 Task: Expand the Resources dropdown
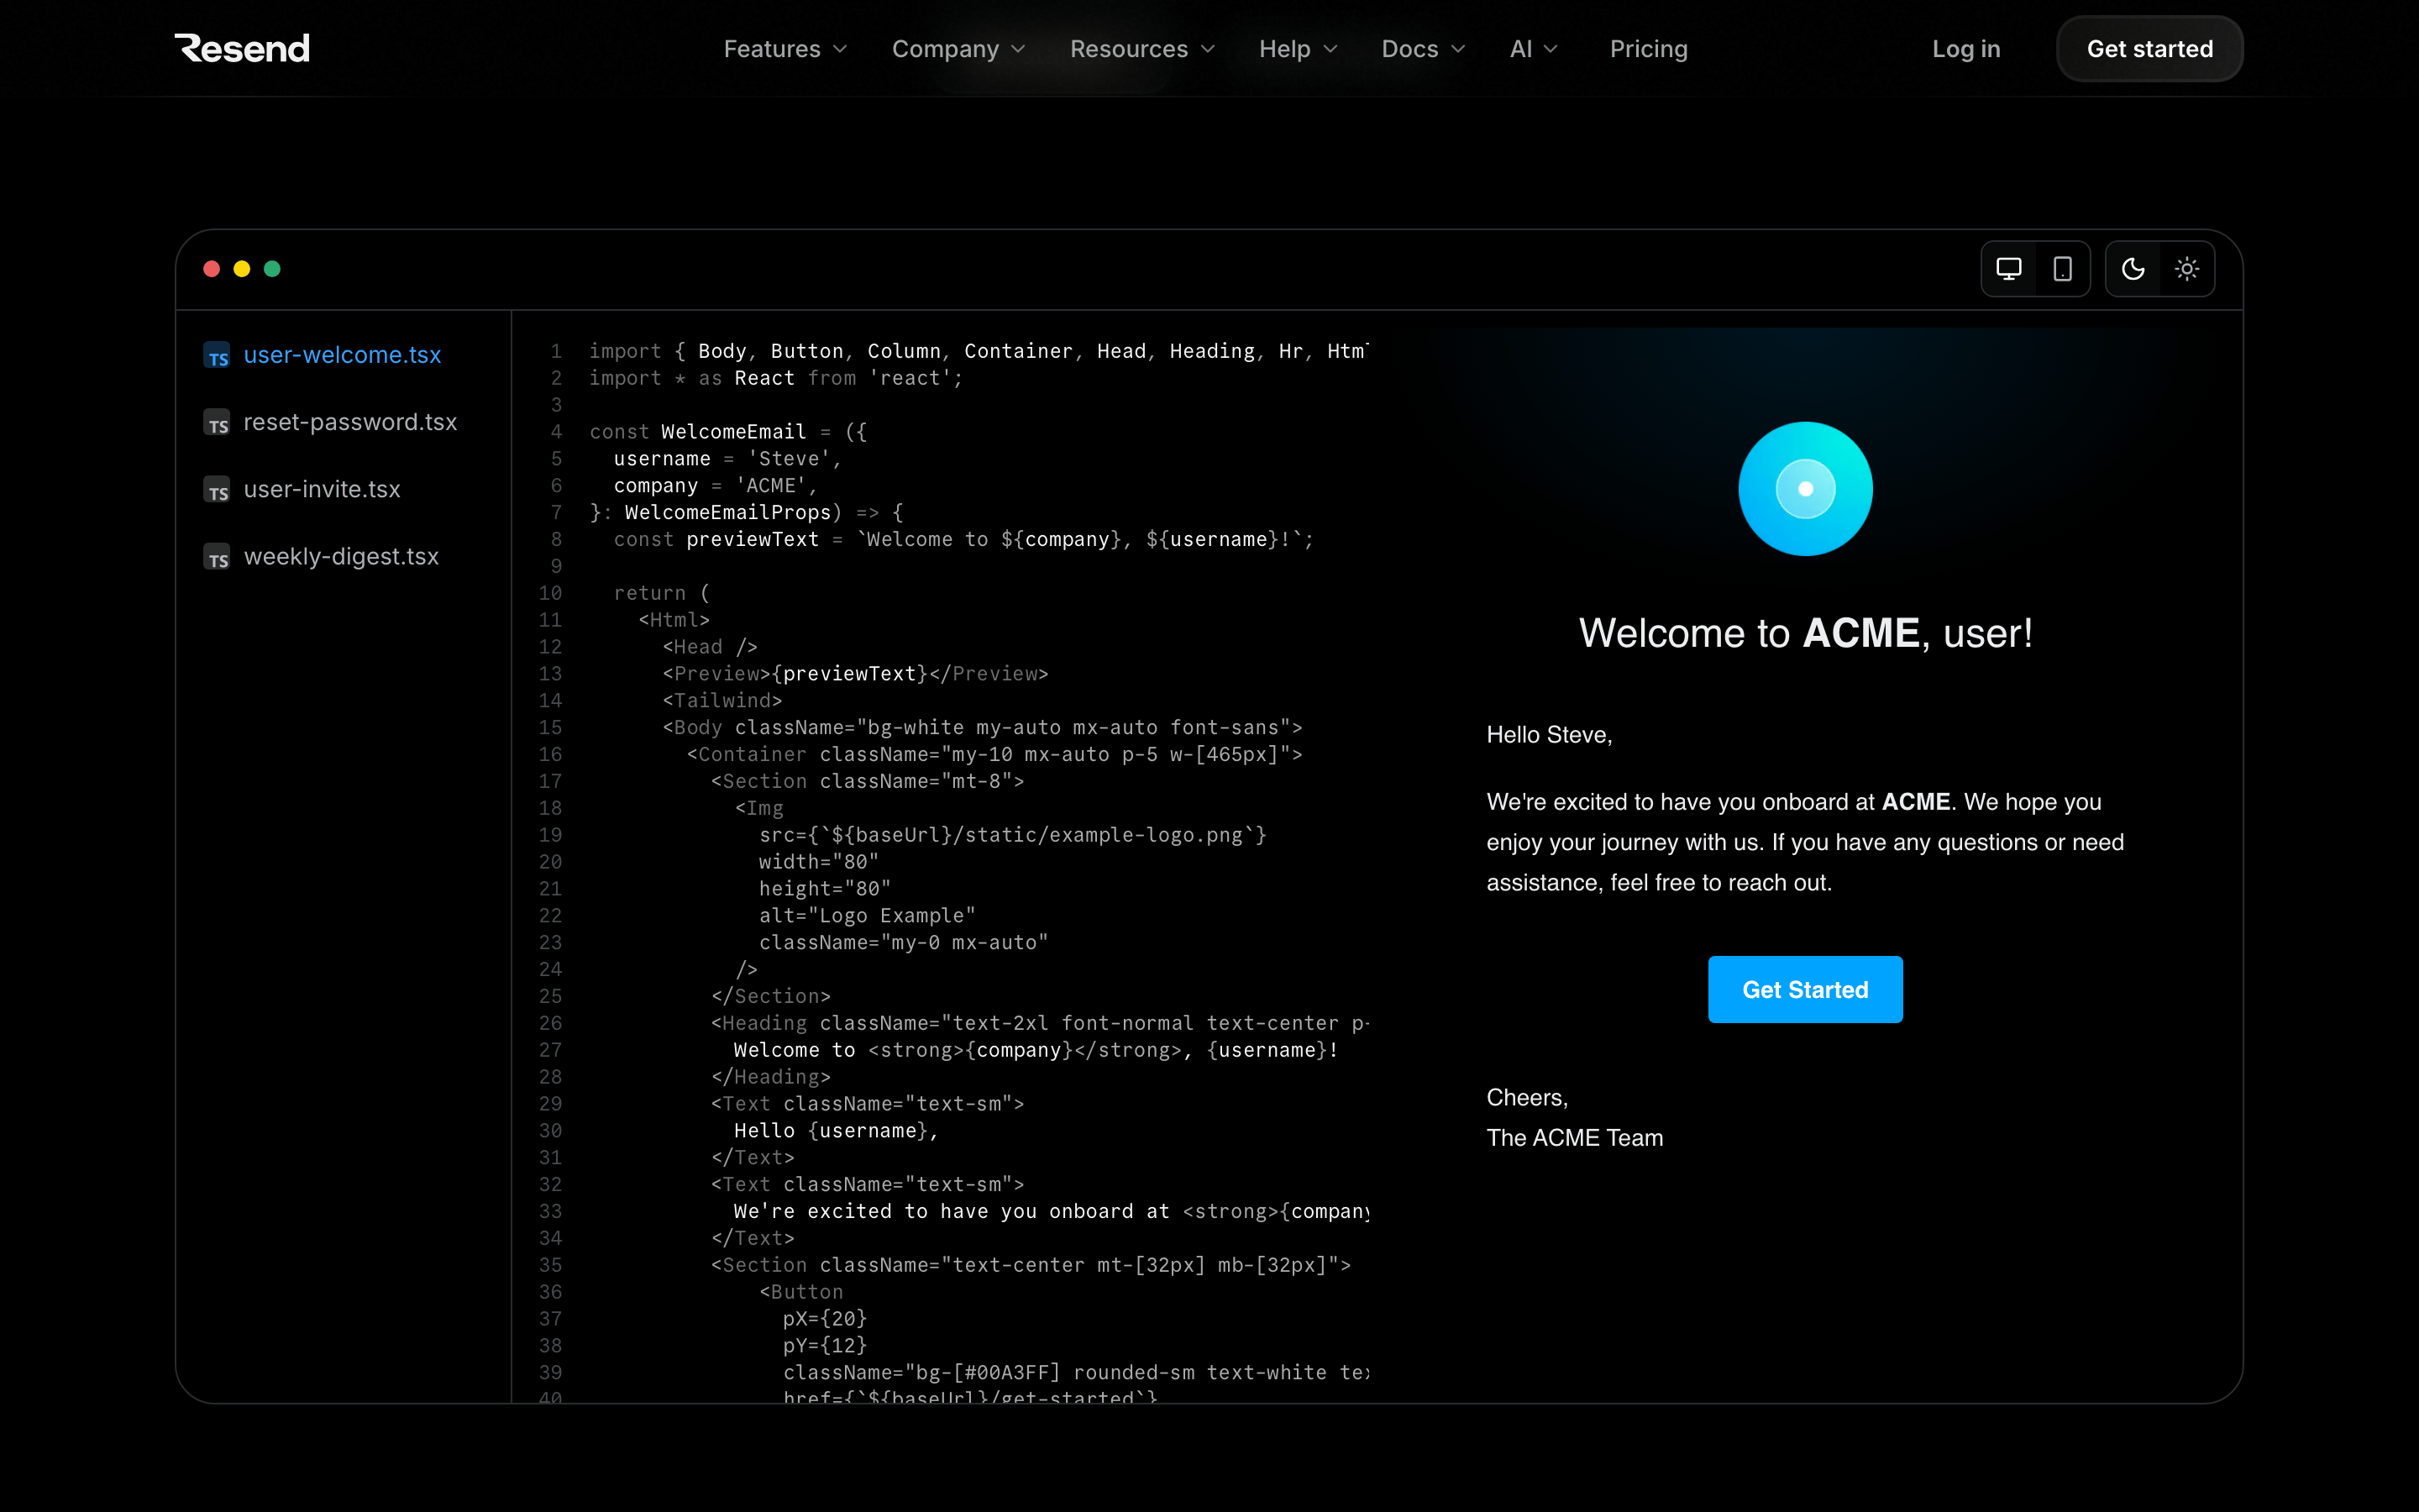[1142, 49]
